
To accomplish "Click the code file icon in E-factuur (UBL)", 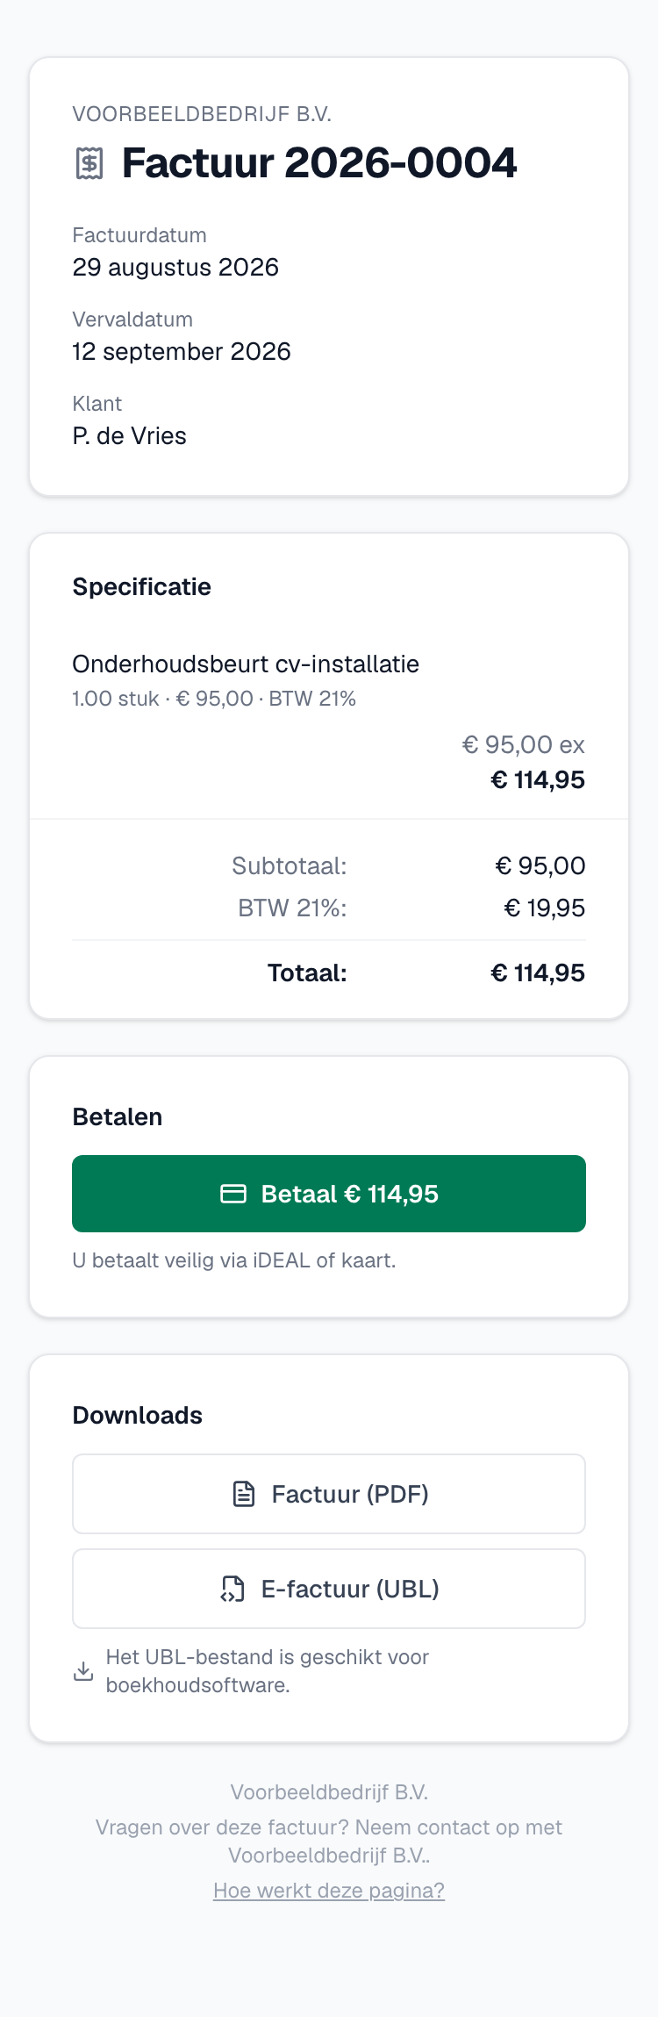I will pyautogui.click(x=232, y=1589).
